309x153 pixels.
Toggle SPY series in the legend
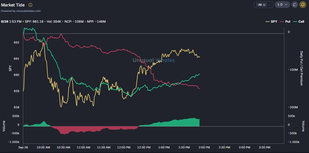click(271, 22)
